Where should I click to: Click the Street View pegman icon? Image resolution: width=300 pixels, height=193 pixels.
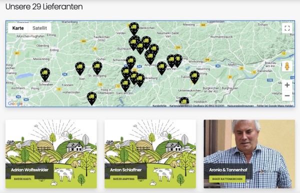pyautogui.click(x=287, y=66)
